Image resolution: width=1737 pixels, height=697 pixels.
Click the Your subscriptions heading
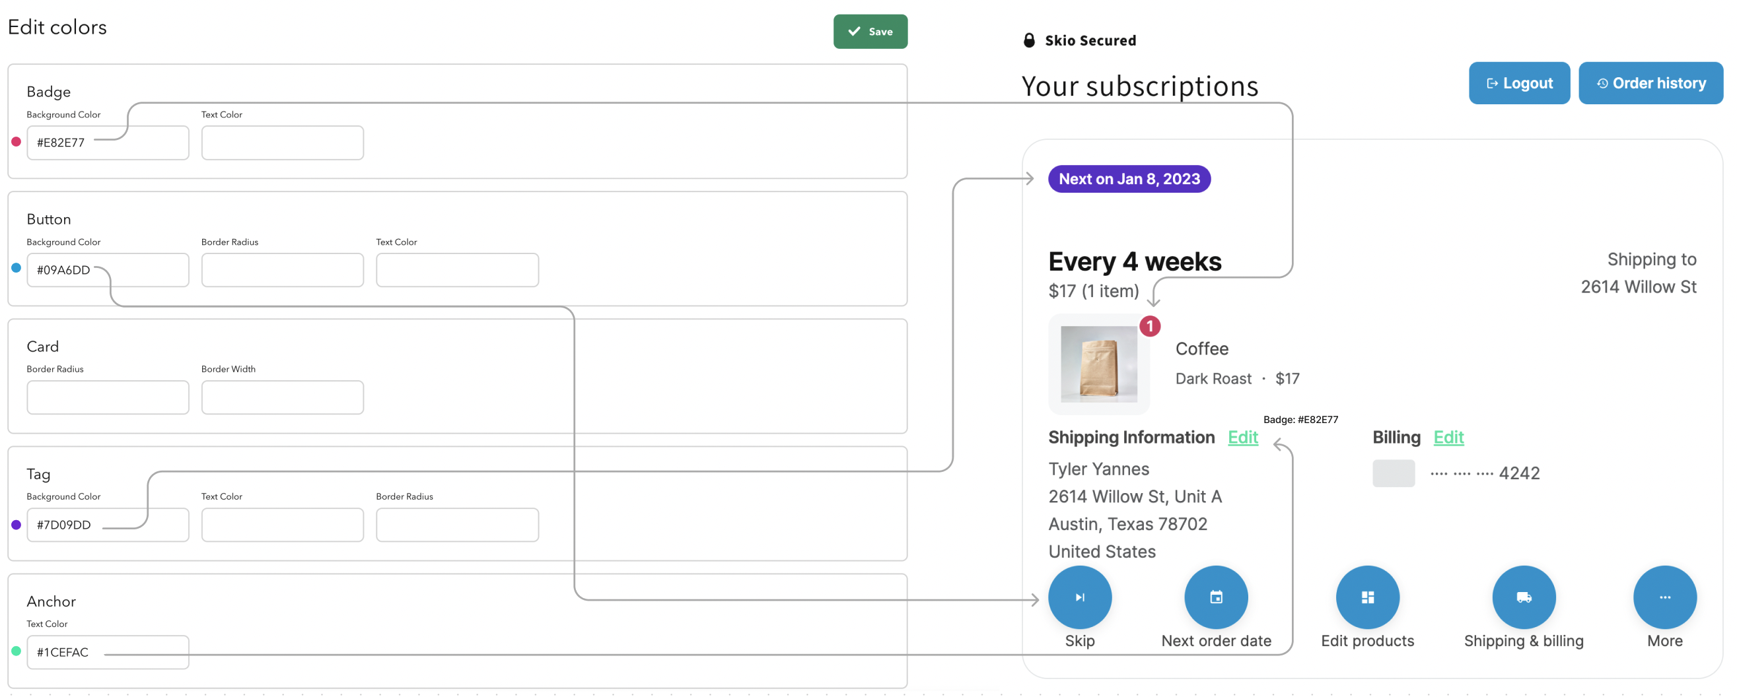[1139, 86]
